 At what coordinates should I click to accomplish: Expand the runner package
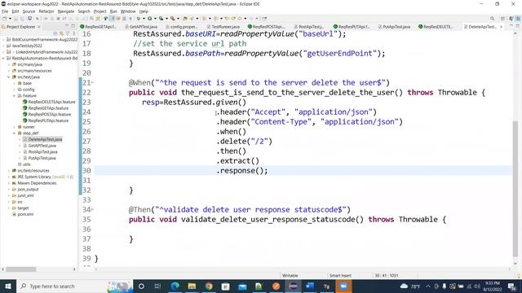point(15,127)
